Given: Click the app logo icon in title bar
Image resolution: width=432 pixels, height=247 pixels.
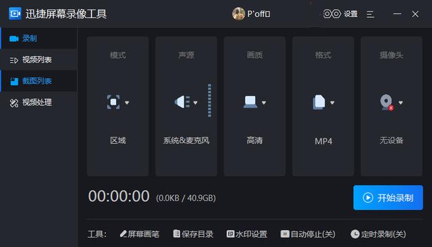Looking at the screenshot, I should coord(15,13).
